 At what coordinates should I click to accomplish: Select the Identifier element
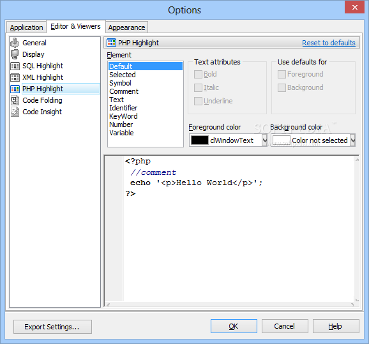[146, 108]
